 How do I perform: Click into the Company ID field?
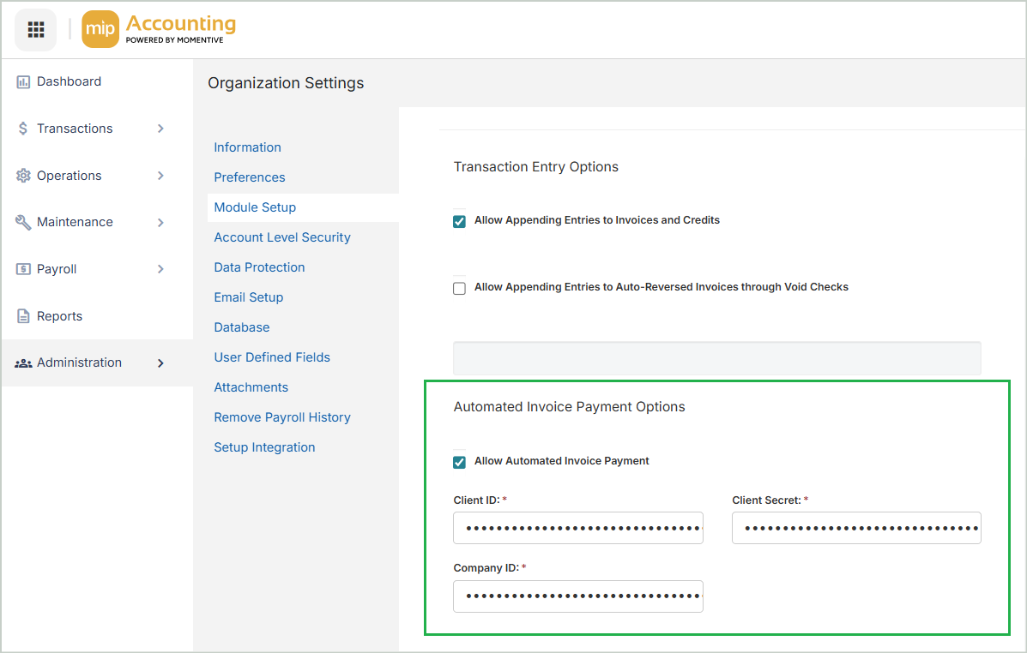577,596
